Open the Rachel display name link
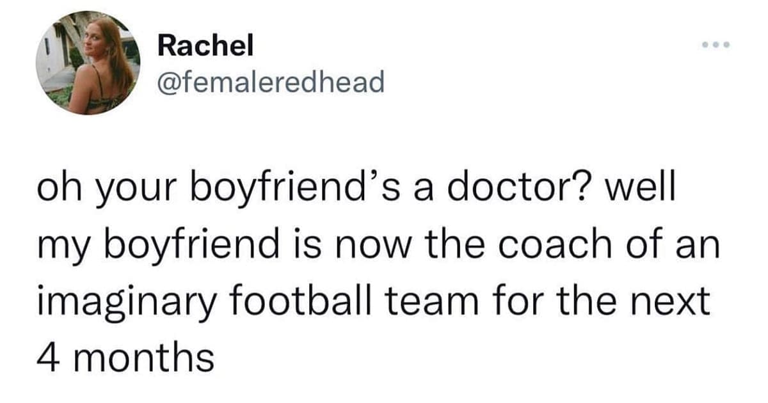768x403 pixels. coord(205,45)
